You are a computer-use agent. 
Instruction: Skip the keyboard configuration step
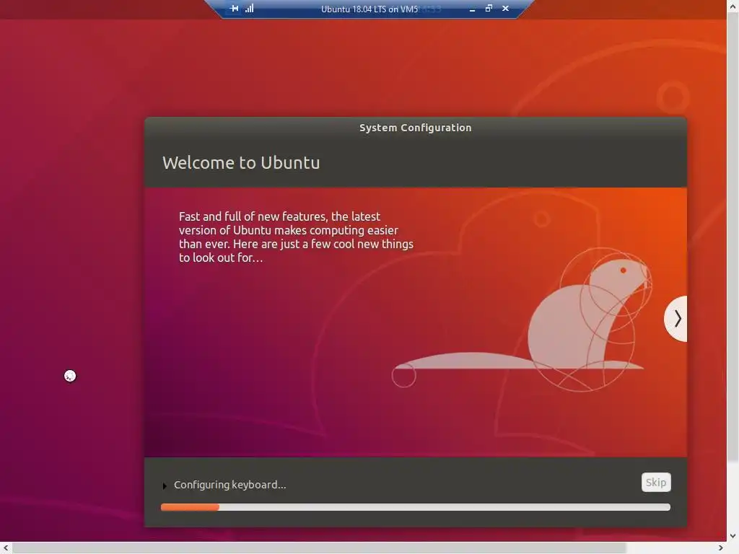656,483
